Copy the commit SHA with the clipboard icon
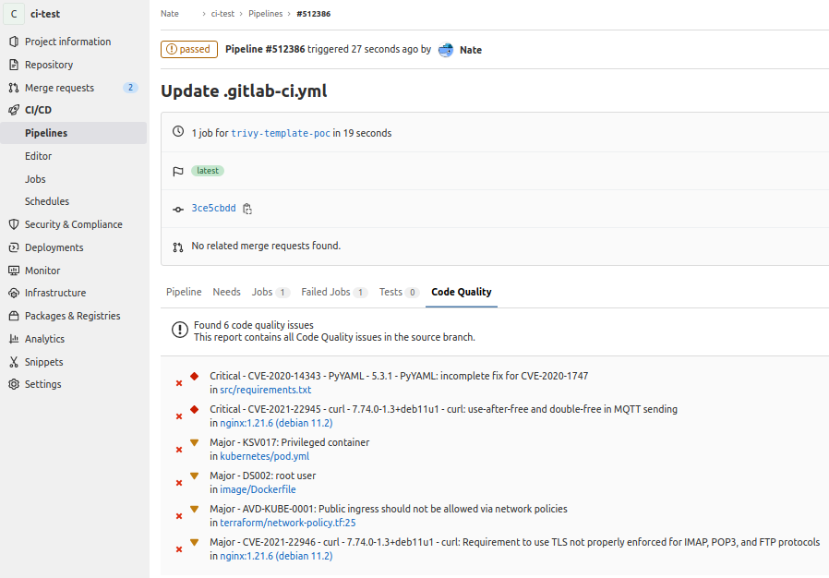 [246, 209]
